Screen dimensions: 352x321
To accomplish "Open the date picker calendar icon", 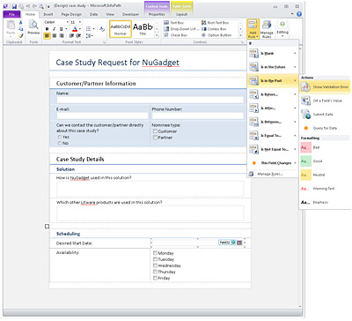I will [x=239, y=243].
